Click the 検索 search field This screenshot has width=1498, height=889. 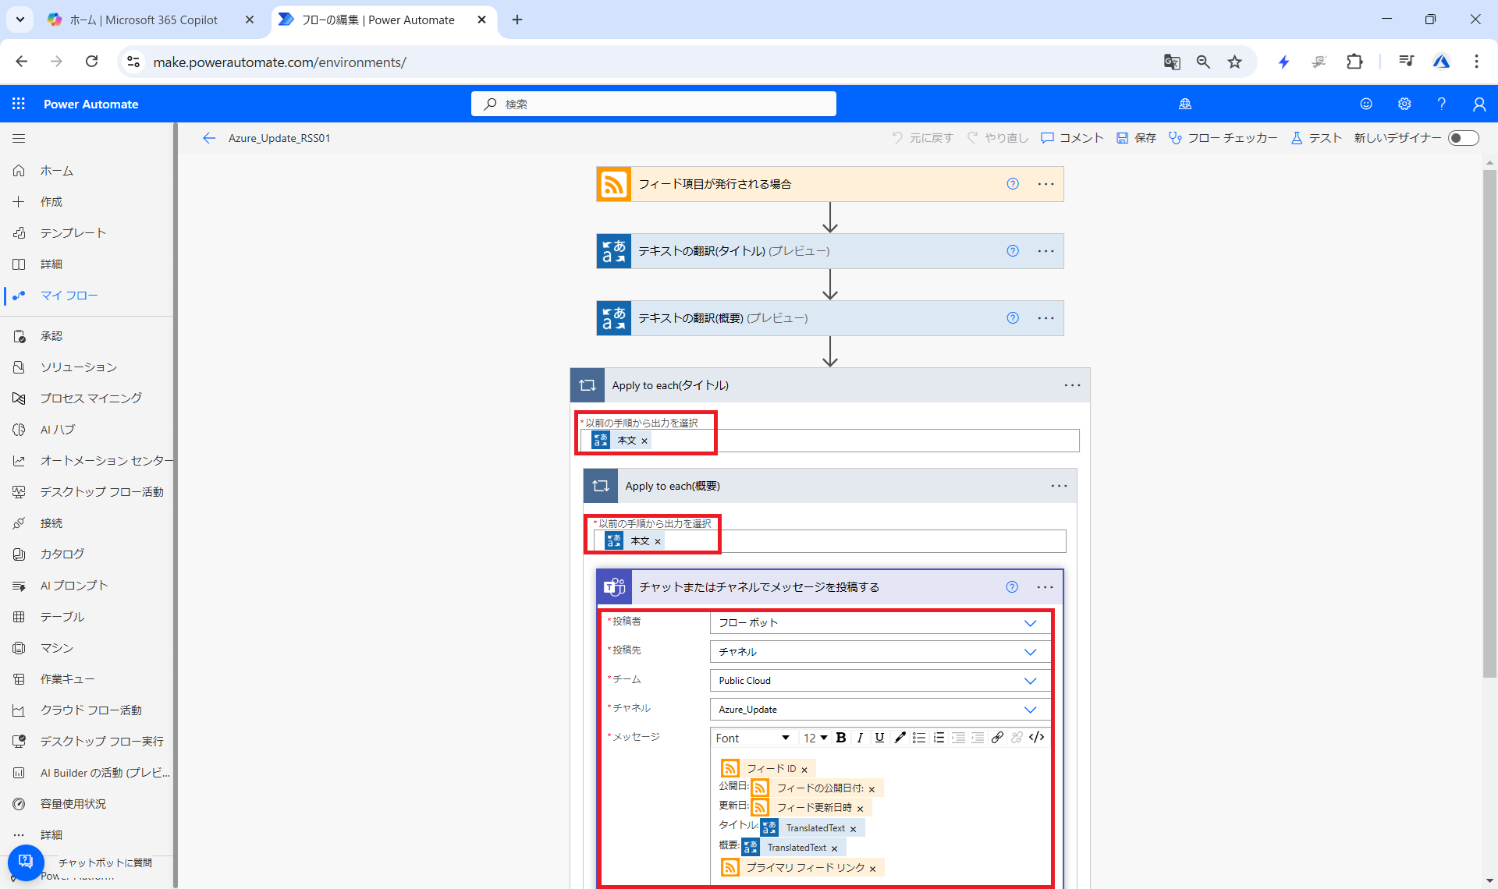(654, 104)
